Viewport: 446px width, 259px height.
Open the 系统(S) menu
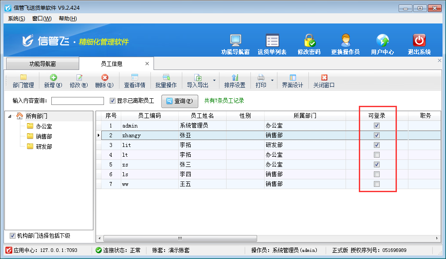click(16, 19)
